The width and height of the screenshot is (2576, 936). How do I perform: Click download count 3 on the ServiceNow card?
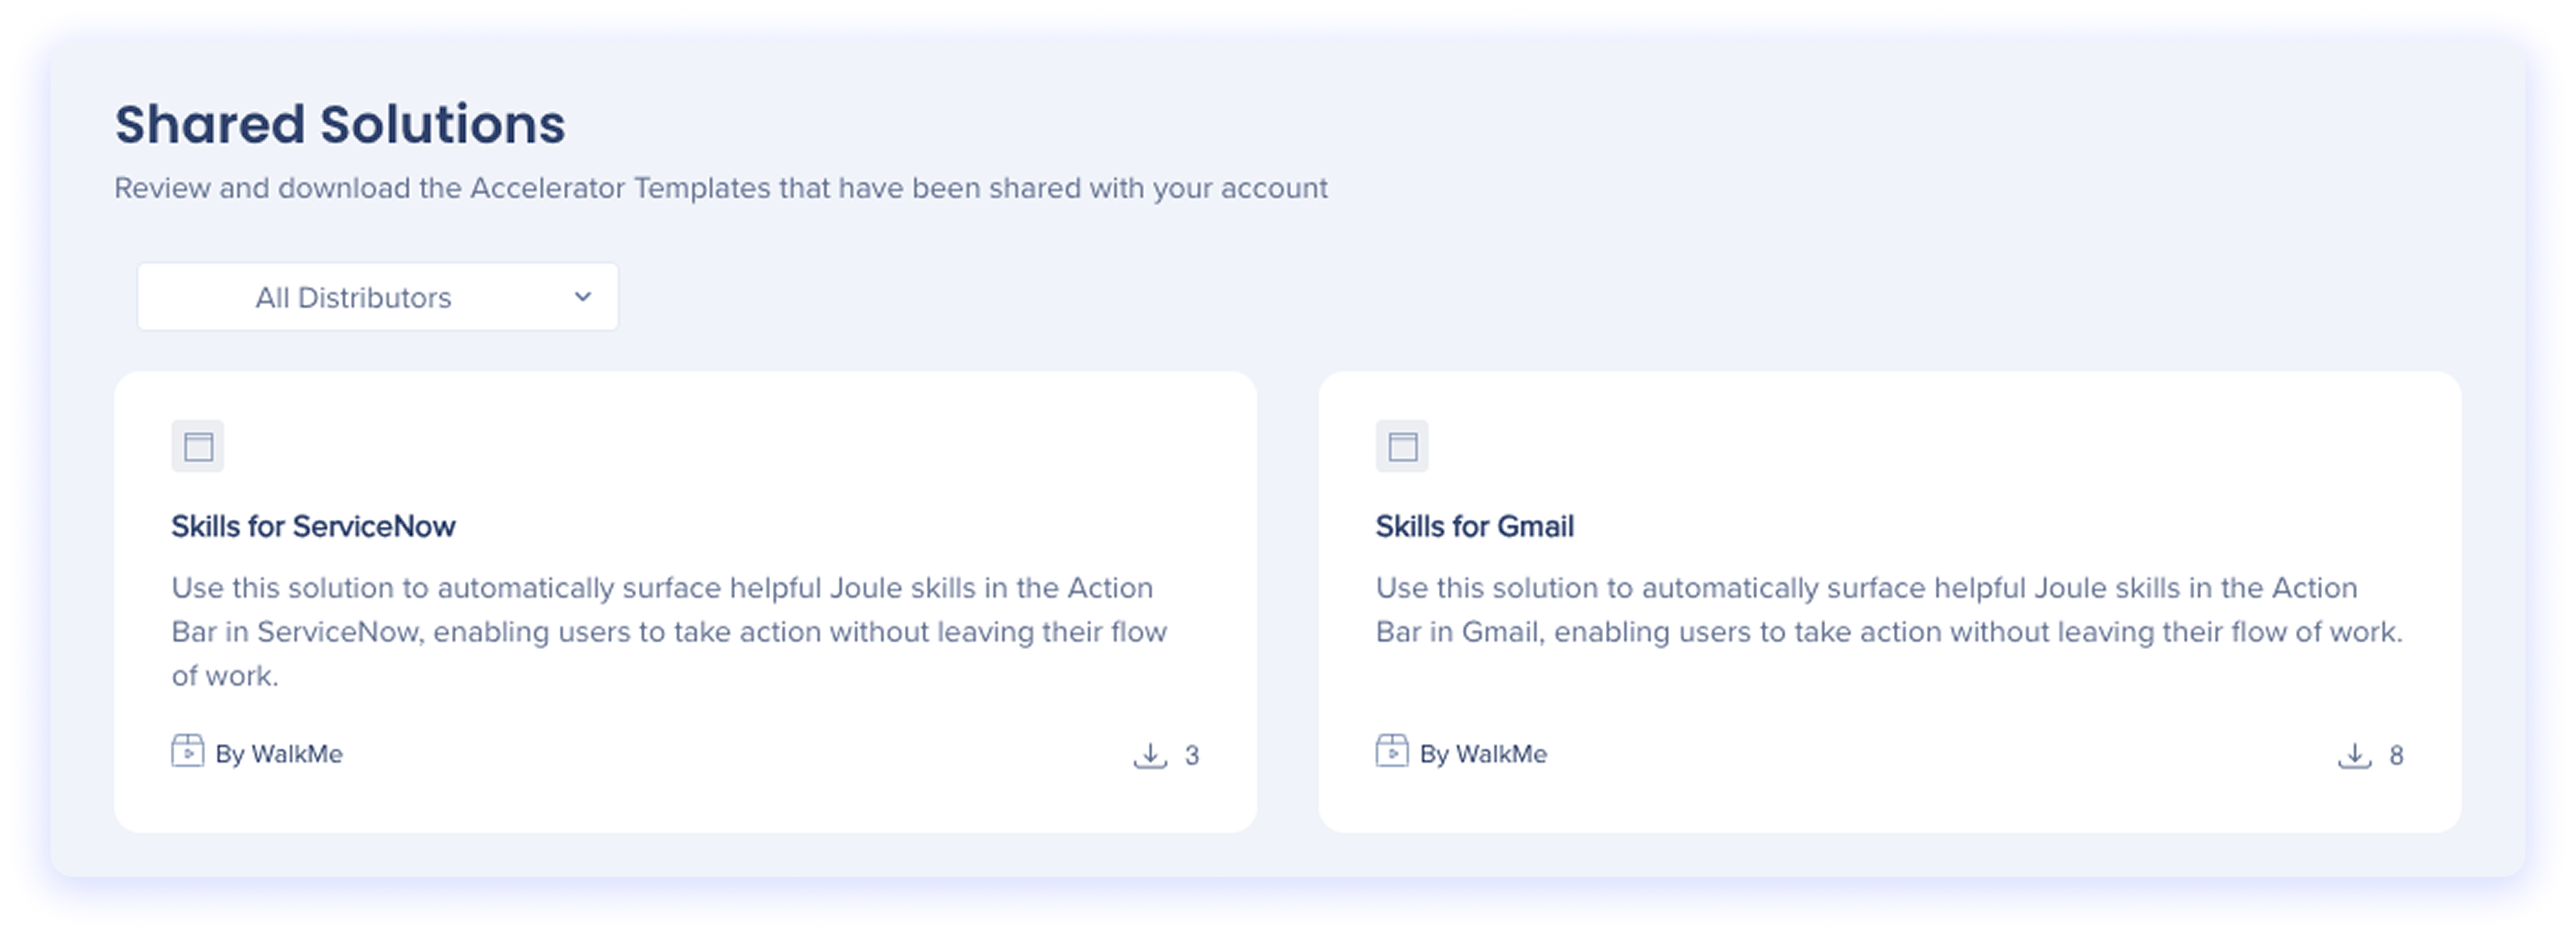click(x=1192, y=756)
